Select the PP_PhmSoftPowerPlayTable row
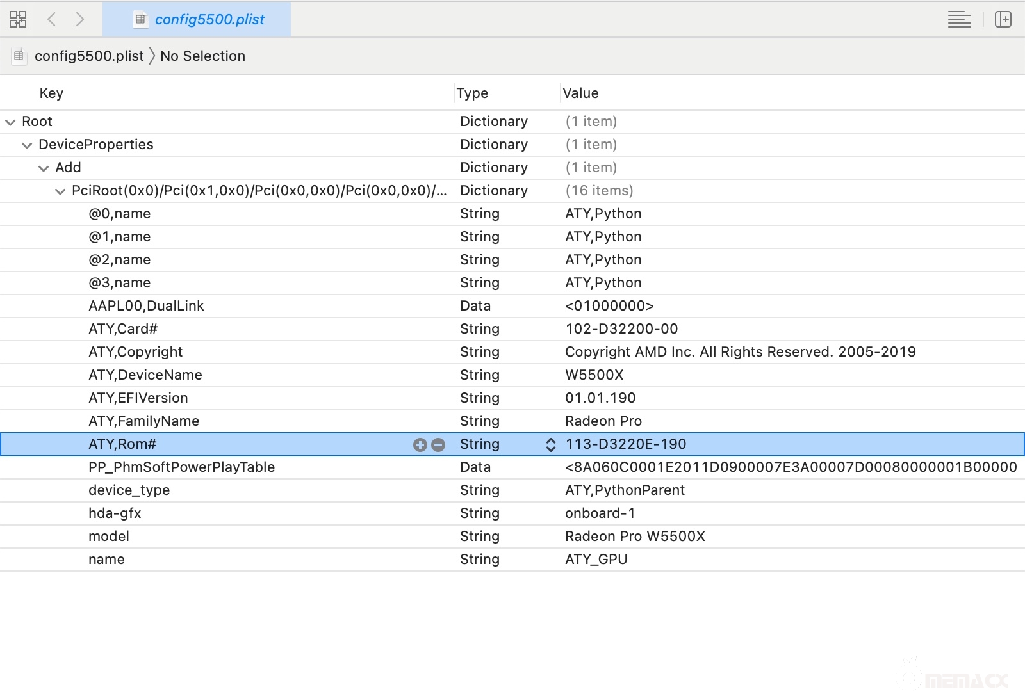The image size is (1025, 694). pyautogui.click(x=181, y=467)
